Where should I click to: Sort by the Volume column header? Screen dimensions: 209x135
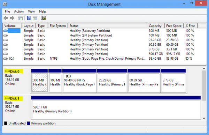[x=12, y=25]
